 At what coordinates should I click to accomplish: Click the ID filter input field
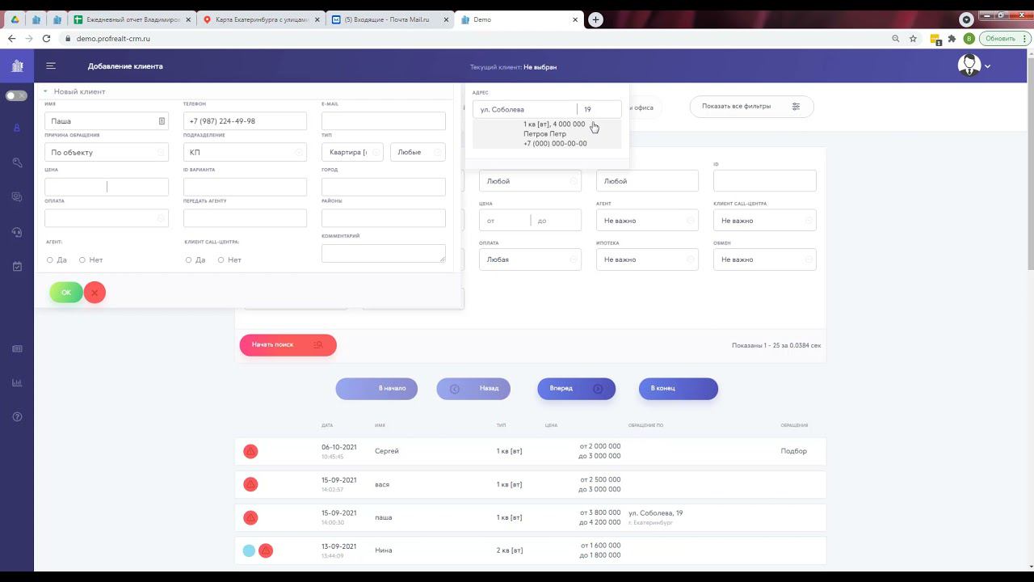(x=765, y=181)
